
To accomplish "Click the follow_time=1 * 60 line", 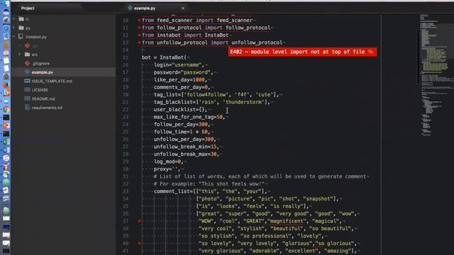I will pos(182,132).
